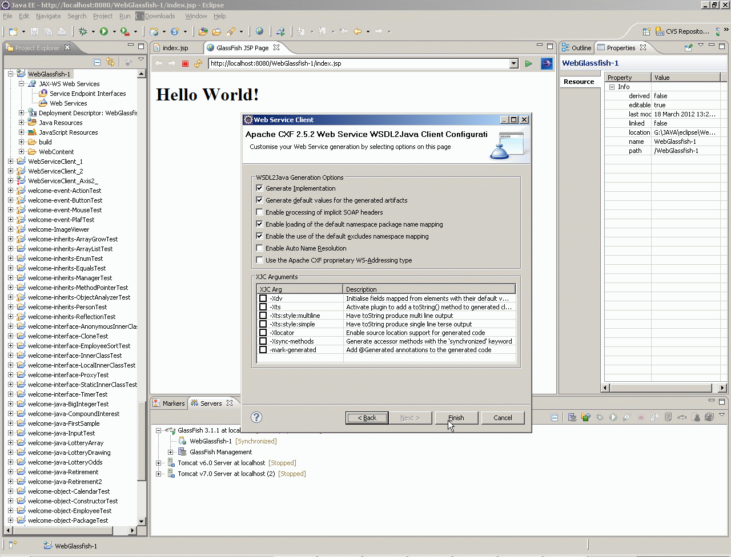Image resolution: width=731 pixels, height=557 pixels.
Task: Click the Run External Tools toolbar icon
Action: pos(124,31)
